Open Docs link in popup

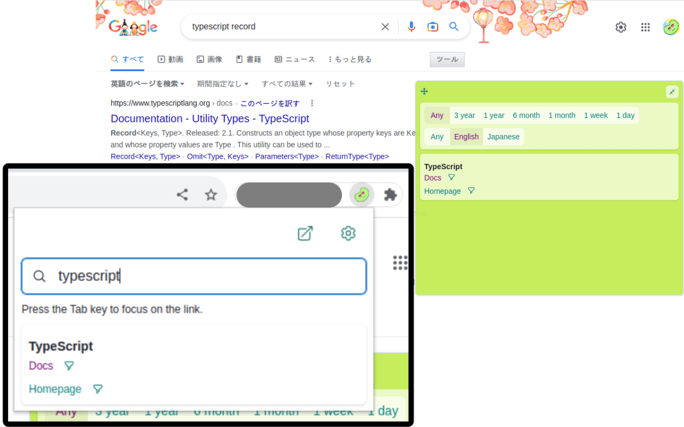tap(41, 366)
